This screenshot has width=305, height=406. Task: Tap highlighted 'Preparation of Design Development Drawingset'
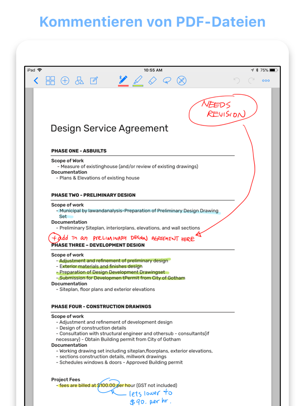(x=112, y=272)
